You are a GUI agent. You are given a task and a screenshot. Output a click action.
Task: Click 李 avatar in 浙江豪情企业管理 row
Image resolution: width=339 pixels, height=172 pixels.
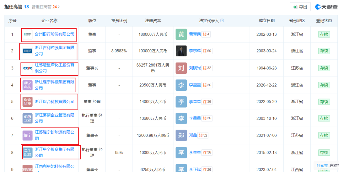tap(181, 118)
